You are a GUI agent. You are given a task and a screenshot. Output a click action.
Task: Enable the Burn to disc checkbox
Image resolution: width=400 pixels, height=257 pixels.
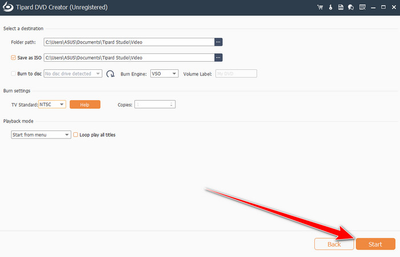13,74
